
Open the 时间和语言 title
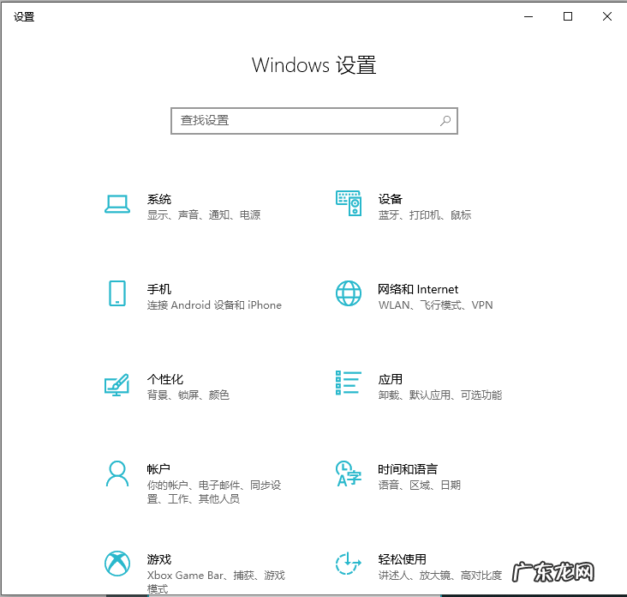pyautogui.click(x=408, y=469)
